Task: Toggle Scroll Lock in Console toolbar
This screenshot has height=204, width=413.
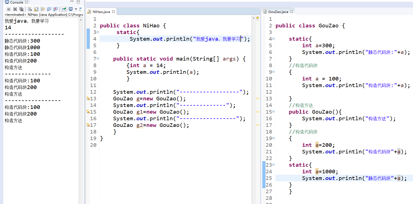Action: coord(36,9)
